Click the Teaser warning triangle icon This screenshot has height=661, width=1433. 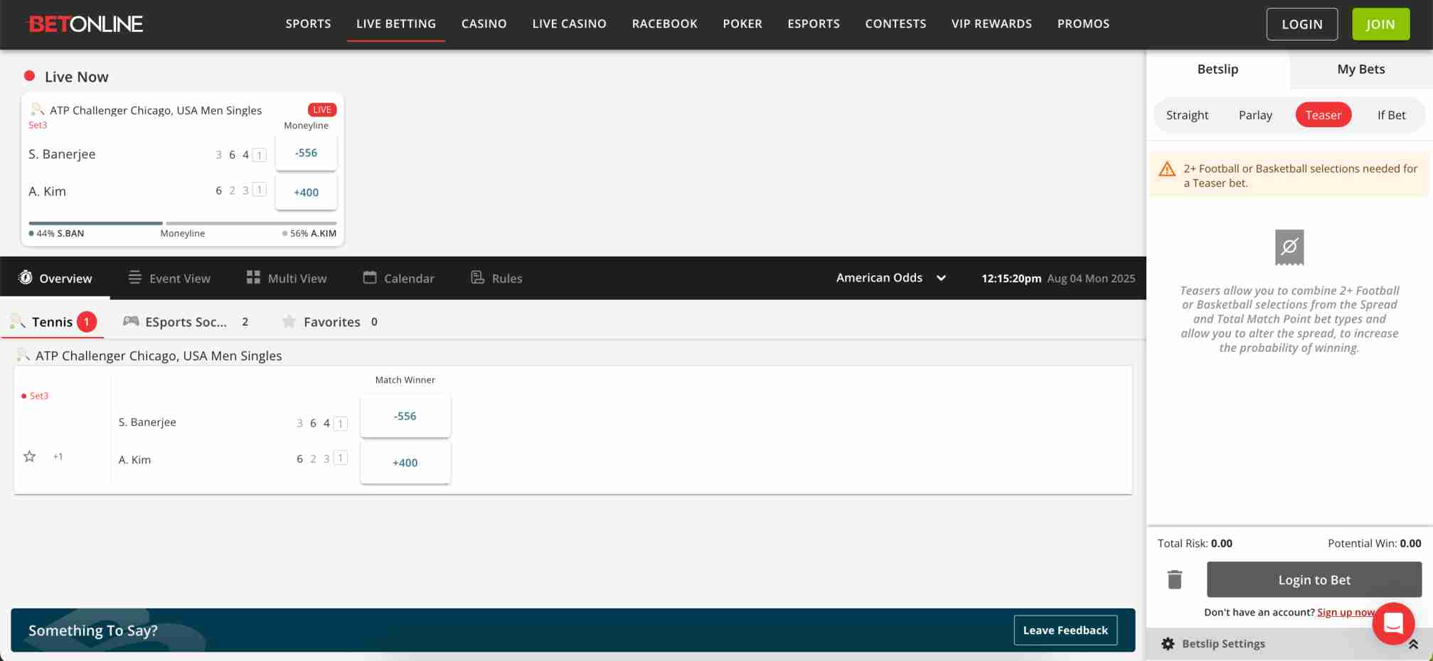[x=1167, y=169]
